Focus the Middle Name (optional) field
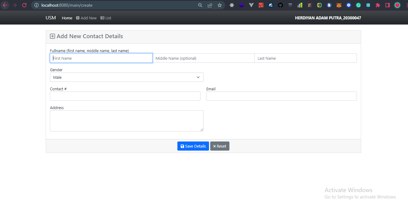408x203 pixels. point(203,58)
